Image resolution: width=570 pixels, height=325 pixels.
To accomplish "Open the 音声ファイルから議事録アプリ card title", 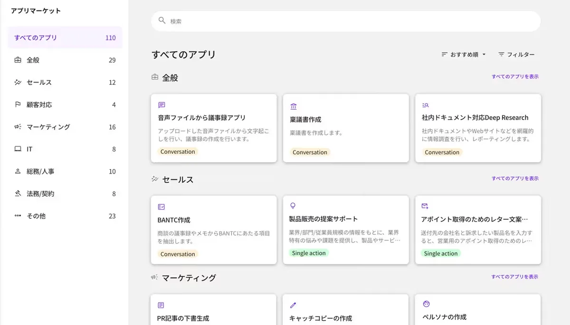I will (x=201, y=118).
